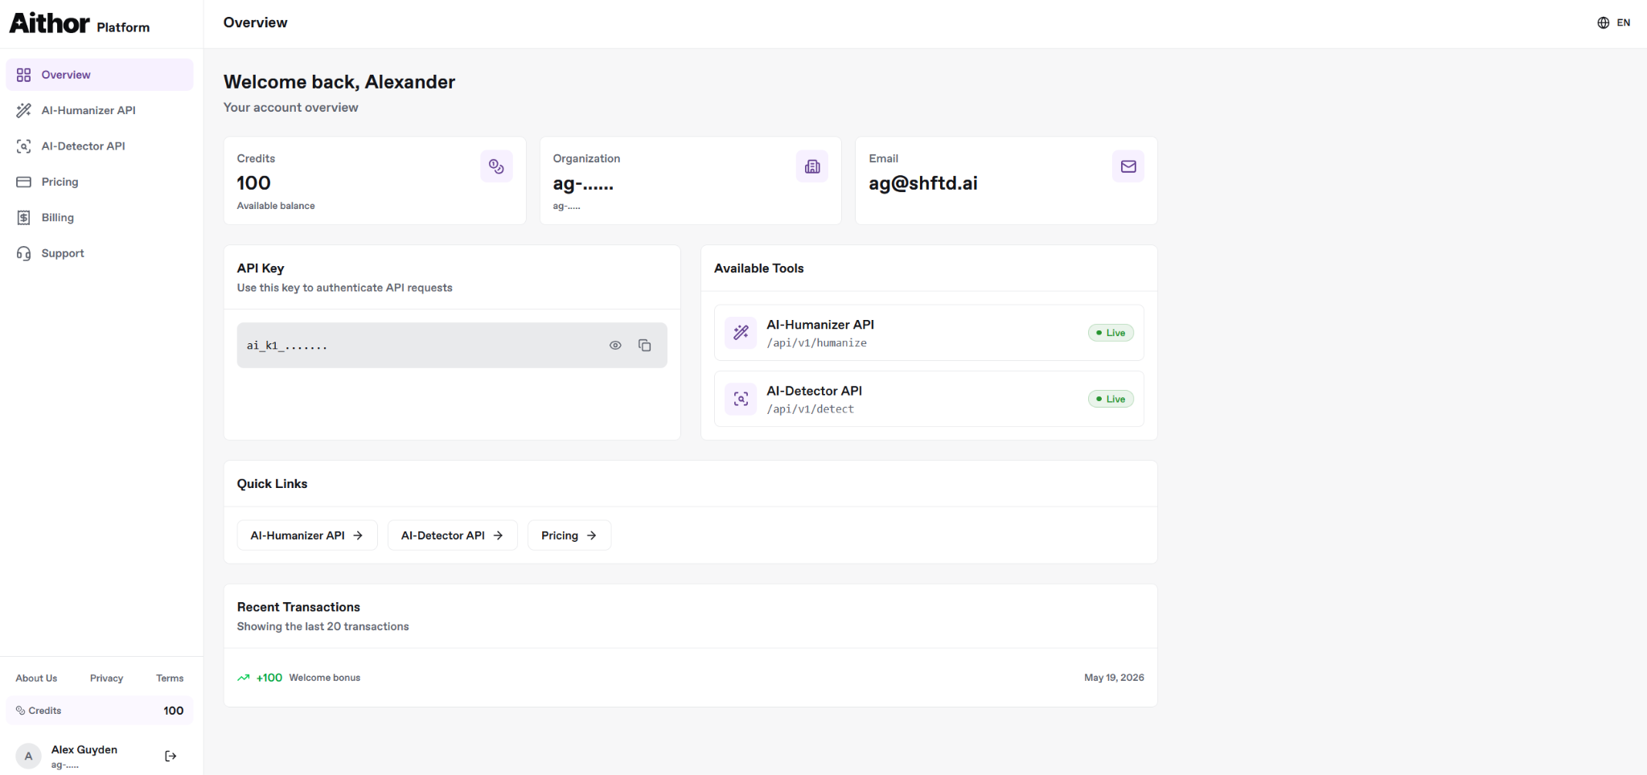Click the May 19, 2026 transaction date
This screenshot has height=775, width=1647.
point(1114,678)
